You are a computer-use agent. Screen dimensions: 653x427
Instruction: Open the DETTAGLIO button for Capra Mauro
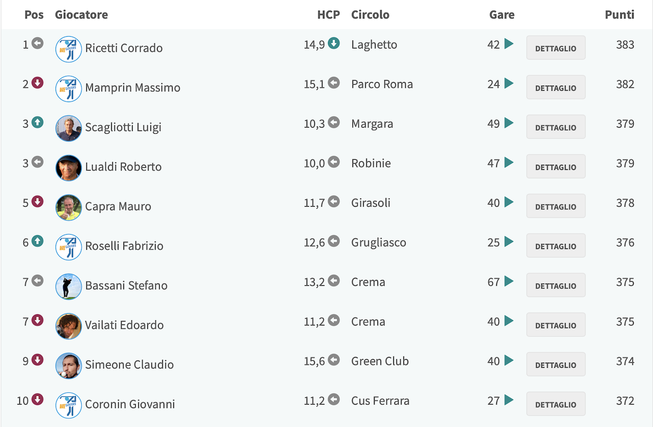coord(556,206)
